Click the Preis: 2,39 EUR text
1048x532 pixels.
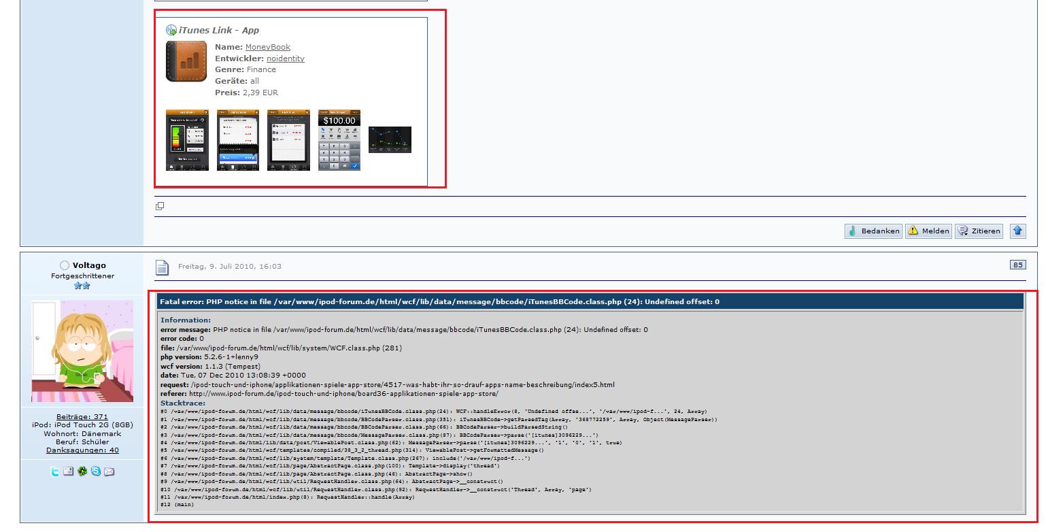[x=246, y=93]
